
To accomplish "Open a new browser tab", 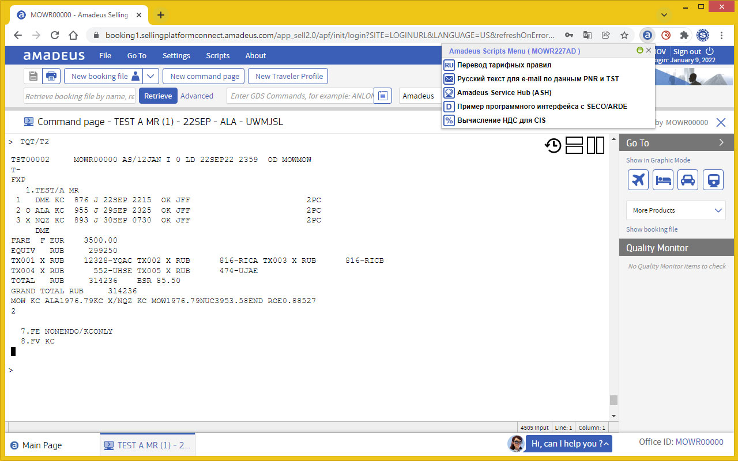I will click(161, 15).
